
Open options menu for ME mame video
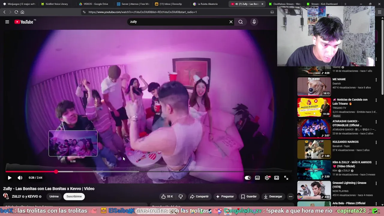click(376, 80)
